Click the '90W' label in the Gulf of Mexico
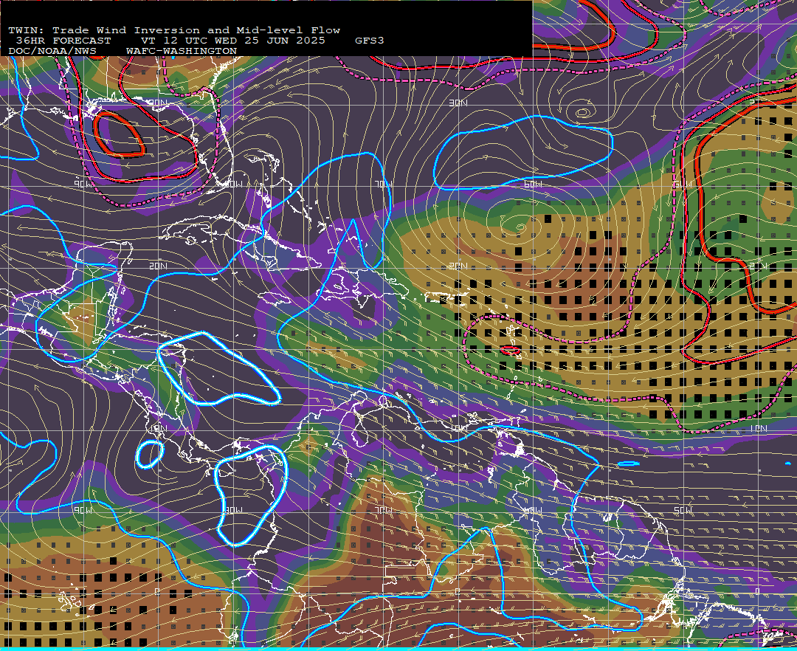 tap(83, 184)
